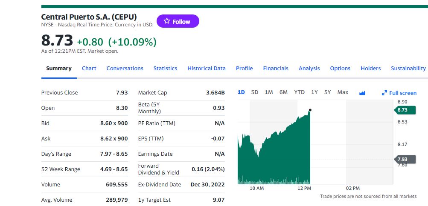Click the Earnings Date label
The width and height of the screenshot is (428, 206).
pos(155,154)
